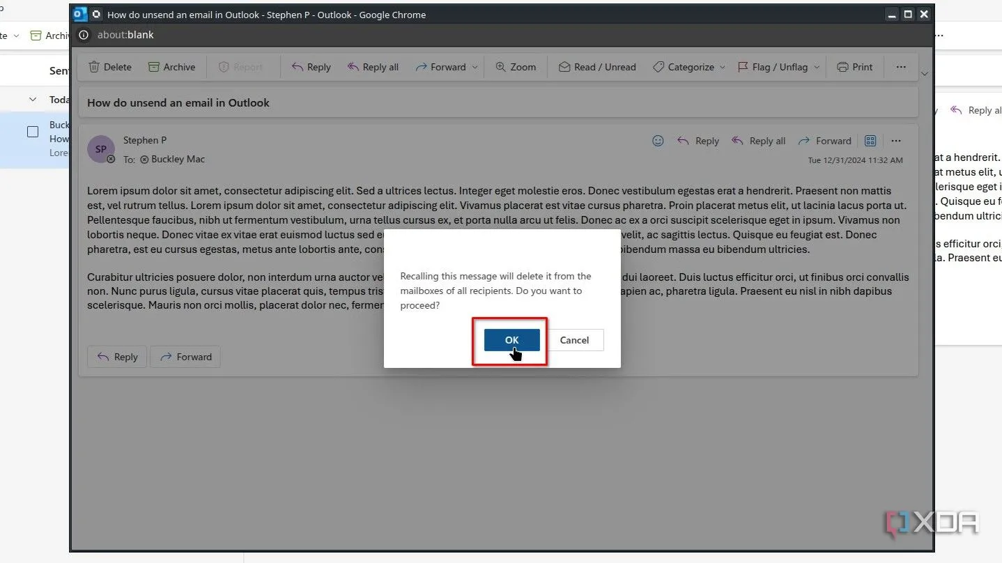Image resolution: width=1002 pixels, height=563 pixels.
Task: Reply from the message header
Action: pos(698,141)
